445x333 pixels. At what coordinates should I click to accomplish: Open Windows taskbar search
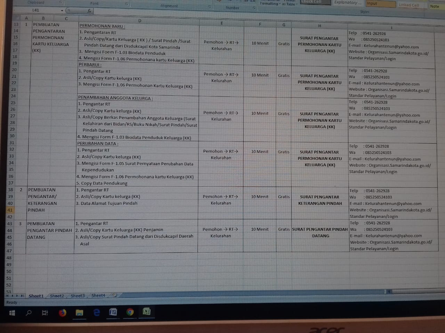tap(29, 313)
